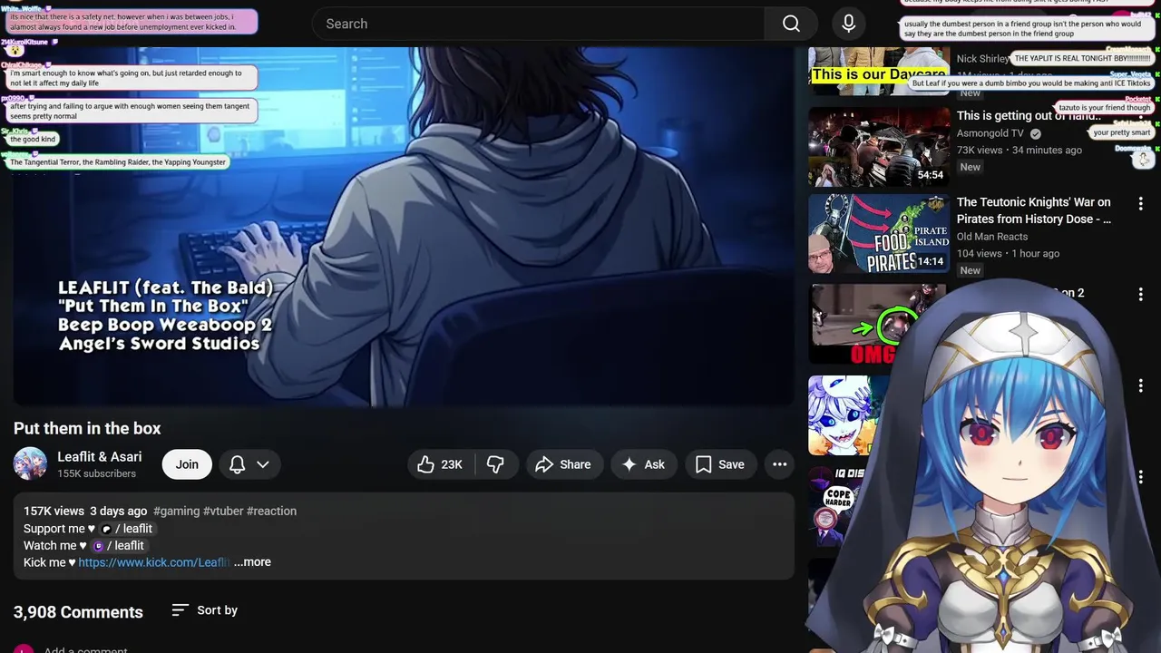Open the Watch me leaflit link
This screenshot has height=653, width=1161.
tap(118, 546)
